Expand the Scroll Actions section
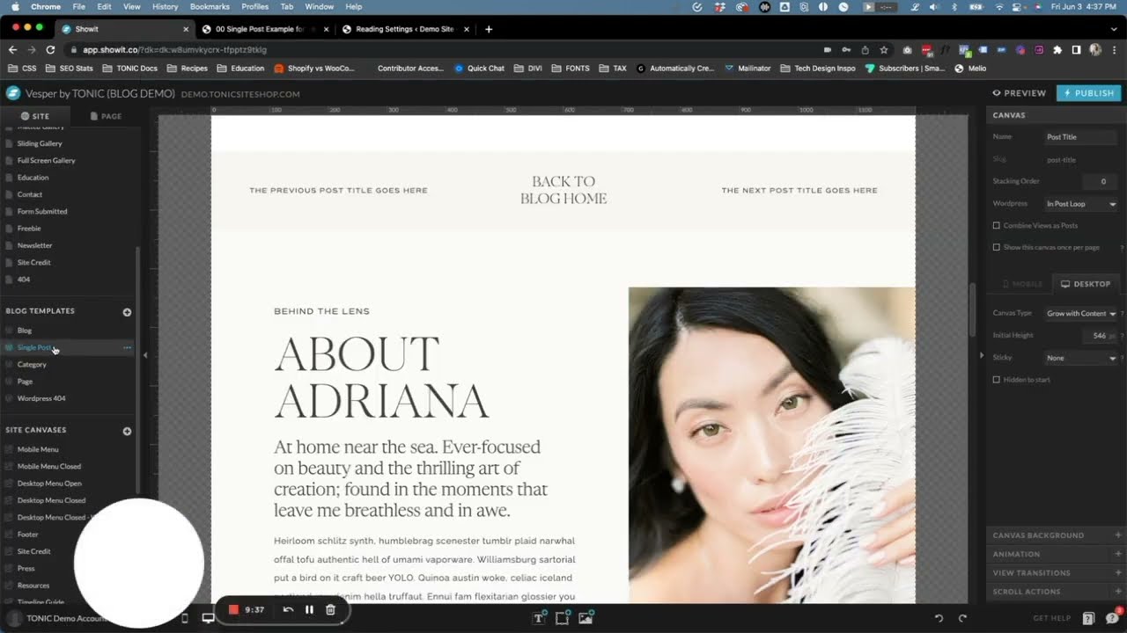The width and height of the screenshot is (1127, 633). pos(1057,592)
